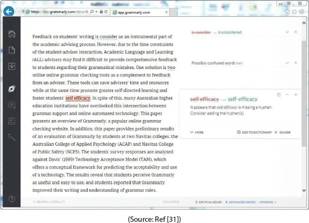Click the underlined word 'two'
Image resolution: width=309 pixels, height=223 pixels.
coord(172,68)
